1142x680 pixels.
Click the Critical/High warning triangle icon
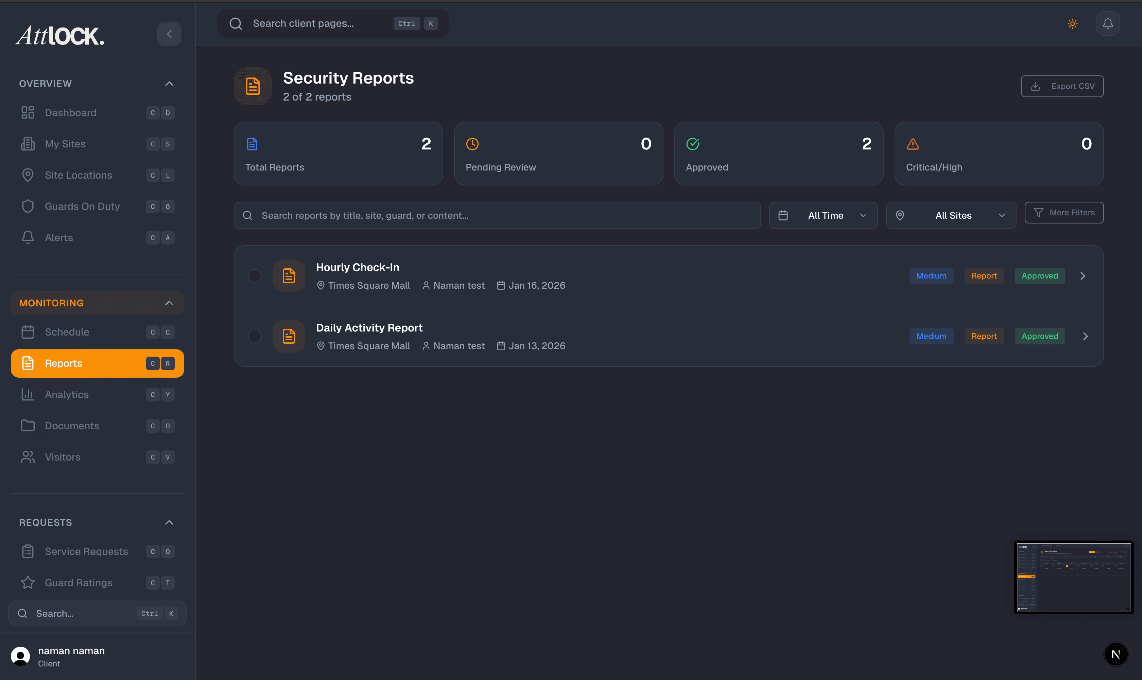point(913,144)
